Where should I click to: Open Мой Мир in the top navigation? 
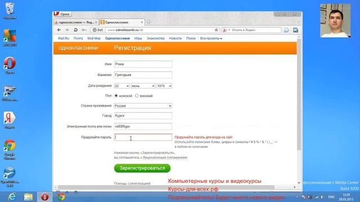94,39
